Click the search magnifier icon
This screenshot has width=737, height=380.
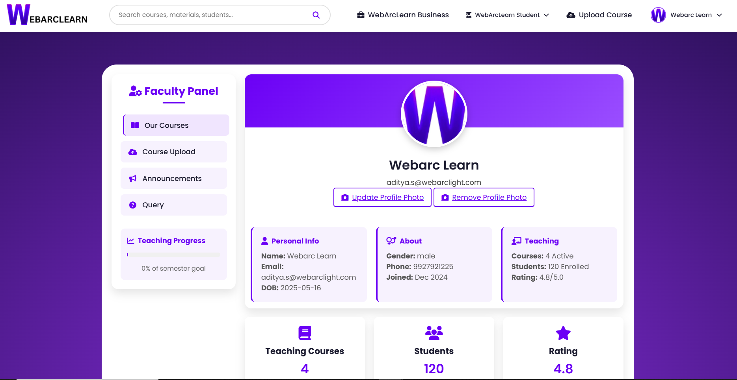click(x=316, y=15)
